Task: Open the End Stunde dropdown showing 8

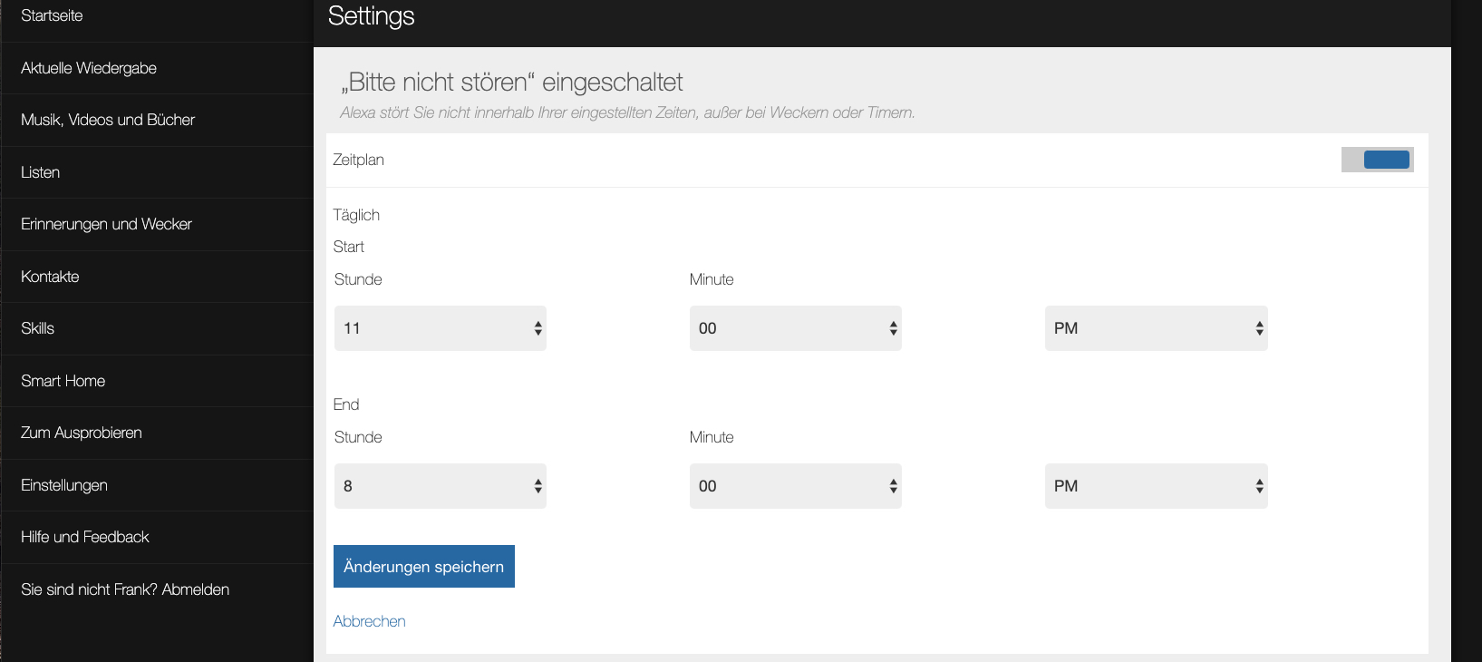Action: 440,486
